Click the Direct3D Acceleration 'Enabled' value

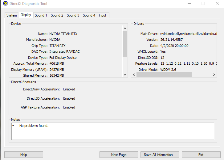click(x=69, y=98)
